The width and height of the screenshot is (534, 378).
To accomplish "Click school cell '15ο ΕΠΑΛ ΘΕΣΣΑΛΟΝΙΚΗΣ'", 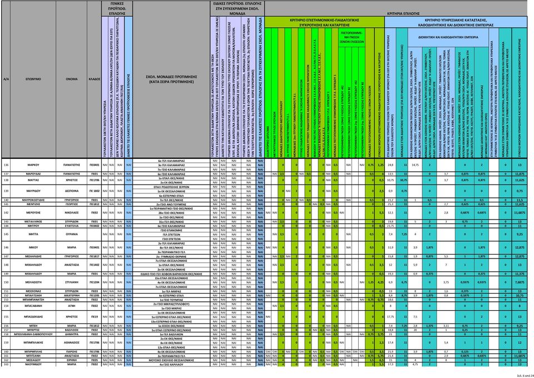I will coord(171,278).
